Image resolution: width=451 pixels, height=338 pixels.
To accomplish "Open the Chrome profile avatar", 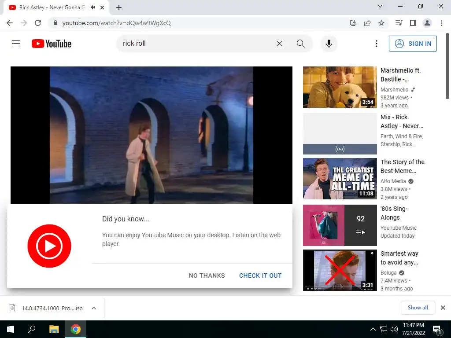I will (427, 23).
